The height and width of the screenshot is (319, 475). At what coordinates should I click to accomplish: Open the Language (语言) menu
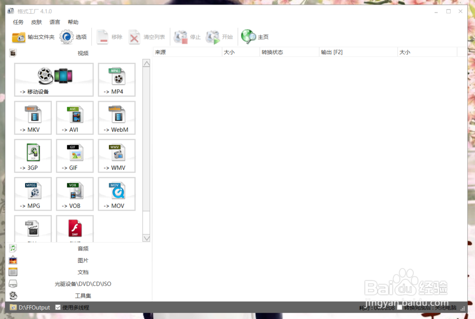pos(55,22)
